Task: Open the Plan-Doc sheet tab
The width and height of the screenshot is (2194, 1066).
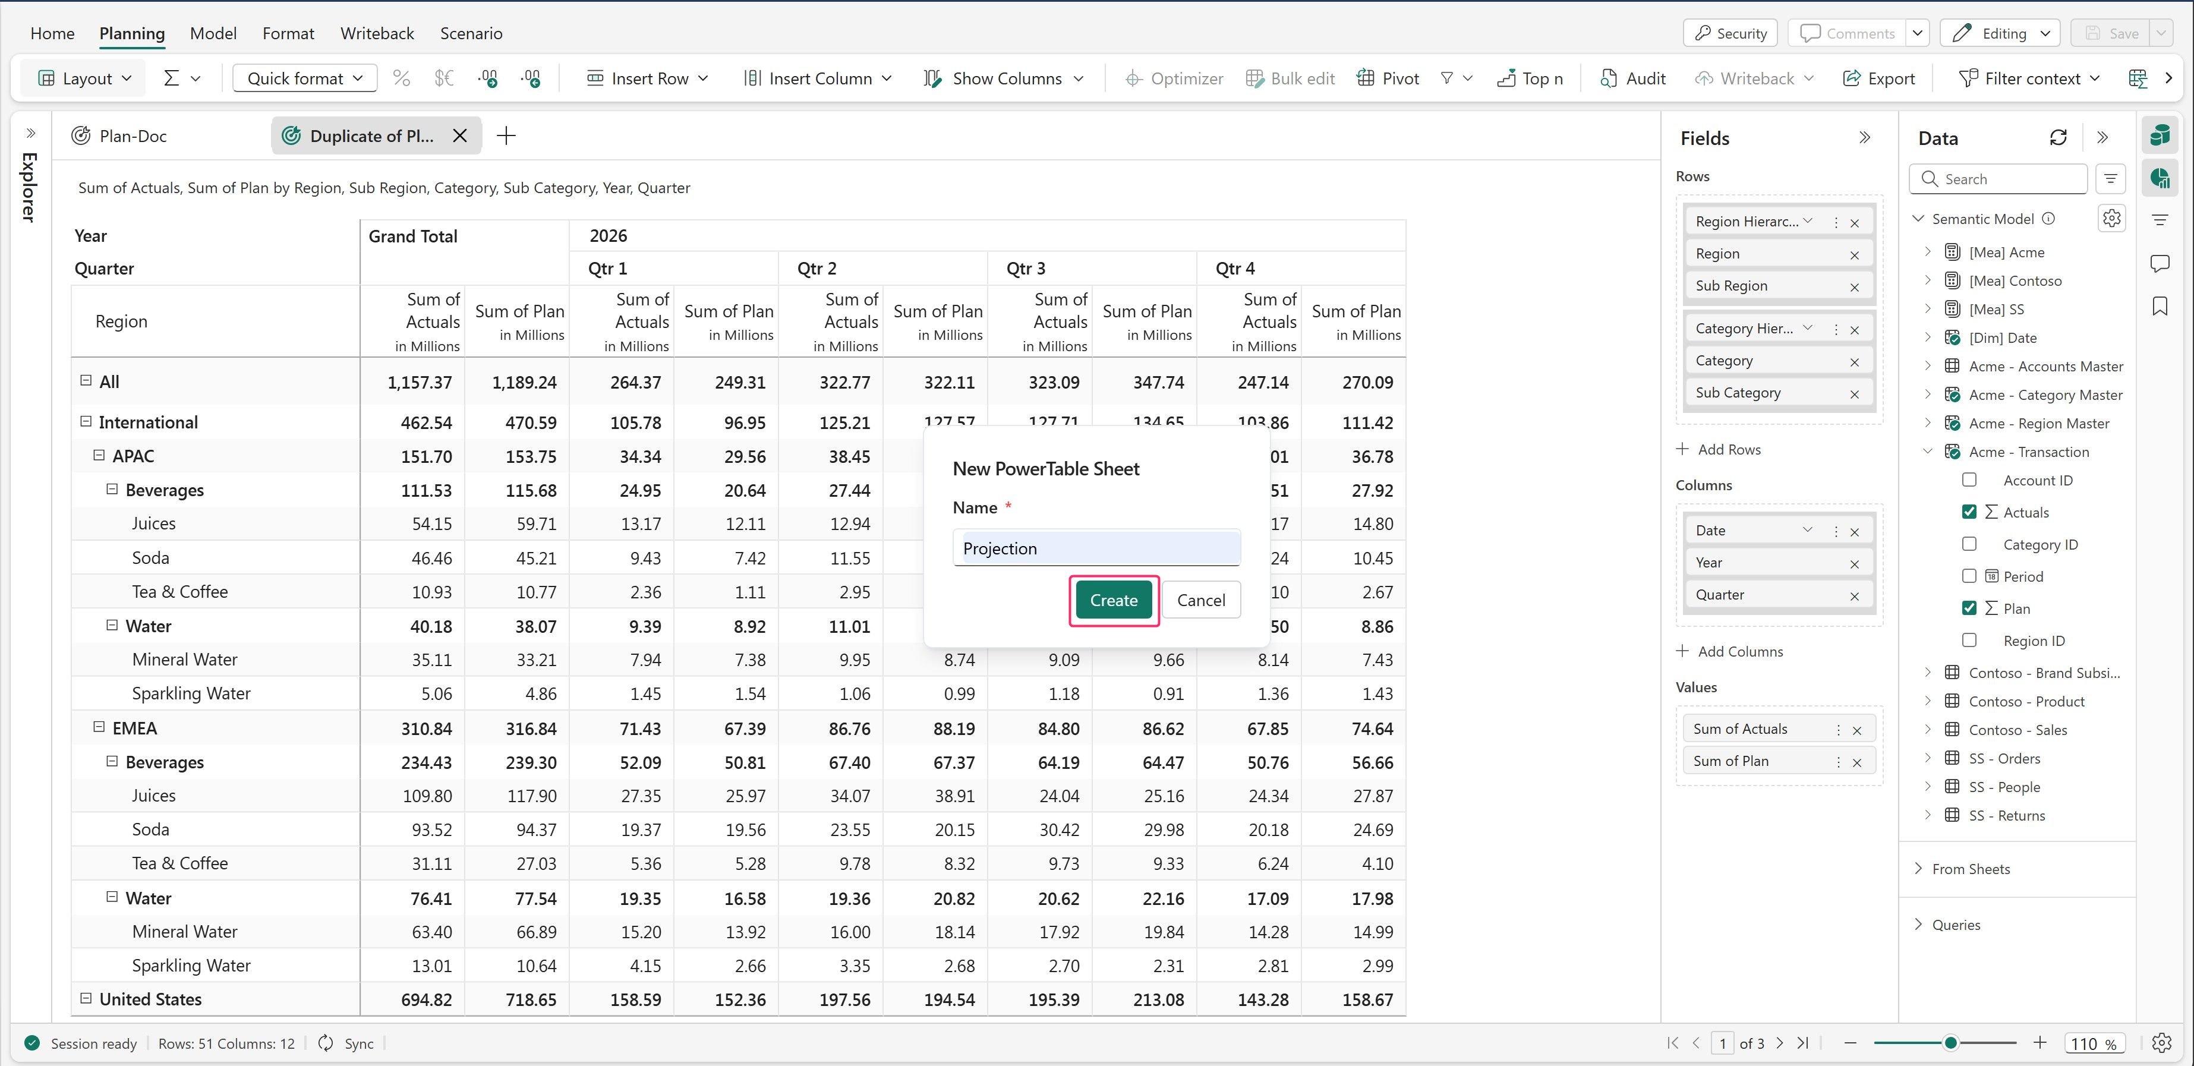Action: (133, 136)
